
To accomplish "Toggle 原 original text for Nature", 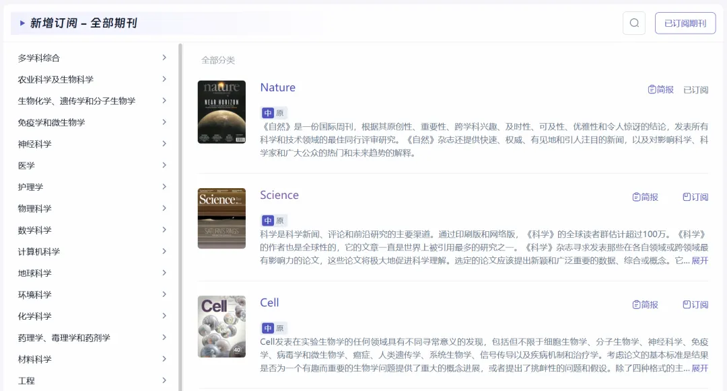I will pos(280,113).
